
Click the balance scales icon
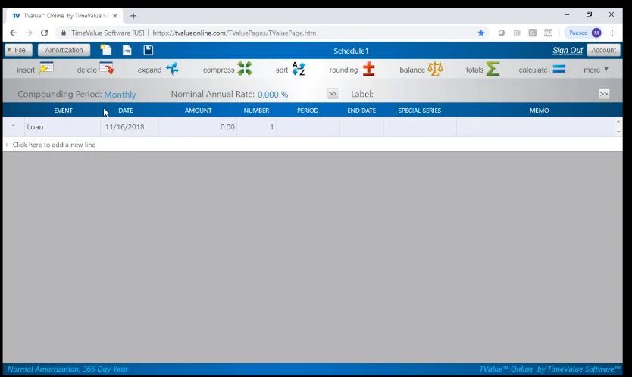click(x=435, y=69)
